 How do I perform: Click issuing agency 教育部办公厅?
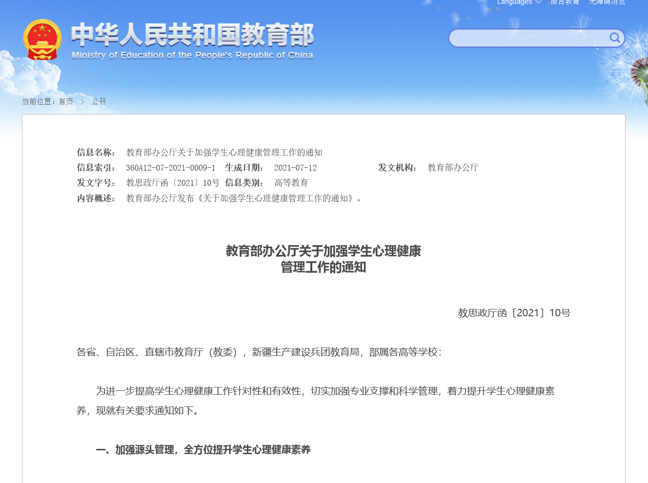point(453,168)
